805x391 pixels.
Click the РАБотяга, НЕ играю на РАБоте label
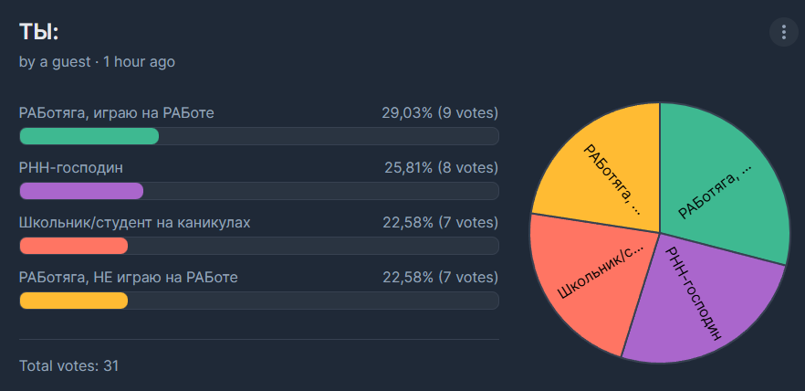[x=129, y=278]
